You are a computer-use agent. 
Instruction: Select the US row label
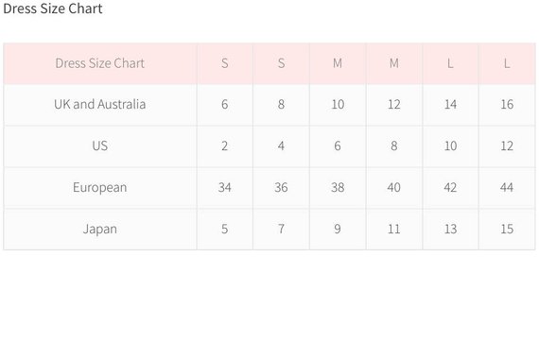100,146
